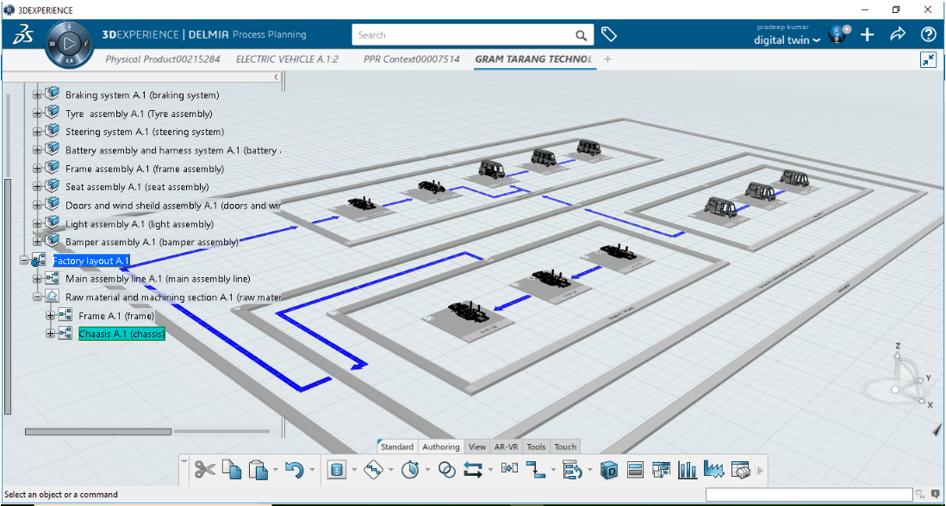
Task: Collapse the tree panel with the chevron
Action: pos(277,77)
